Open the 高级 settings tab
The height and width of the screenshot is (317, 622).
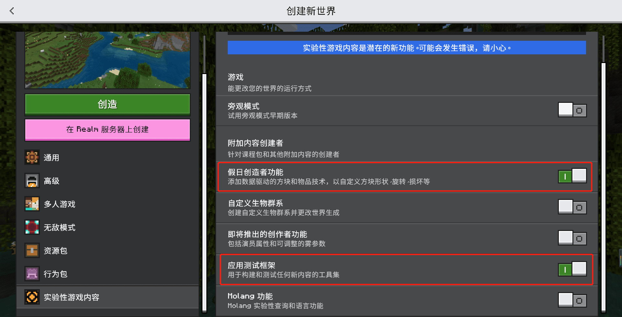(x=108, y=181)
